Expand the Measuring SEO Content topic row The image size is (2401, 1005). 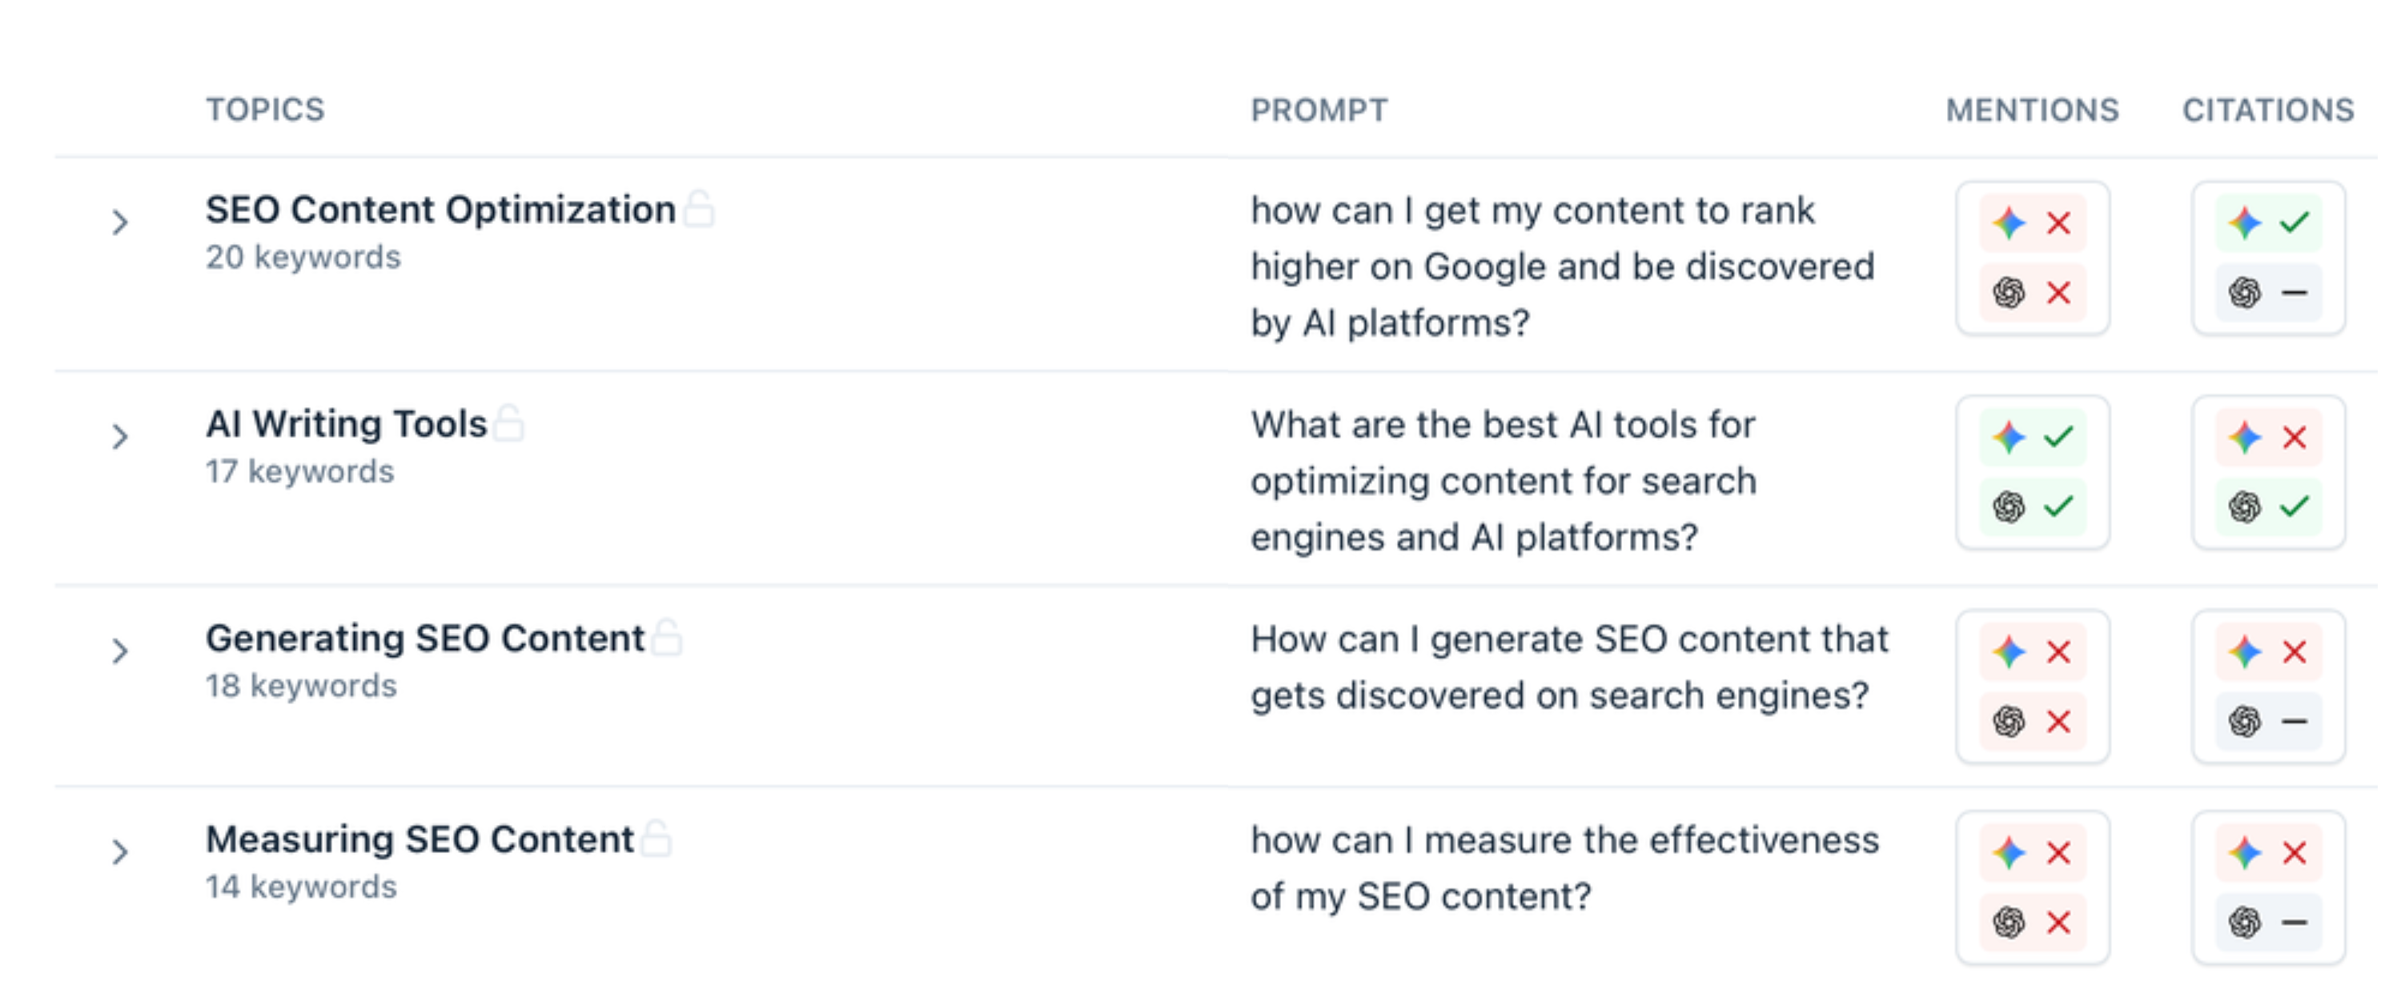coord(119,852)
